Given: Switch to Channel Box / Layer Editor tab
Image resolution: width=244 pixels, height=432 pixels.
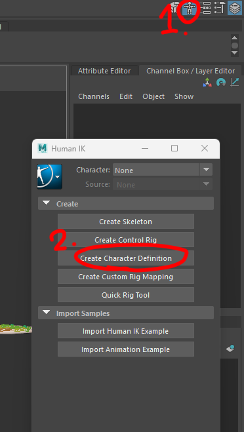Looking at the screenshot, I should pos(190,71).
